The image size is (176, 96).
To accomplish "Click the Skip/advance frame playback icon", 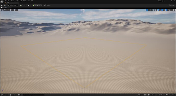I will [x=36, y=5].
